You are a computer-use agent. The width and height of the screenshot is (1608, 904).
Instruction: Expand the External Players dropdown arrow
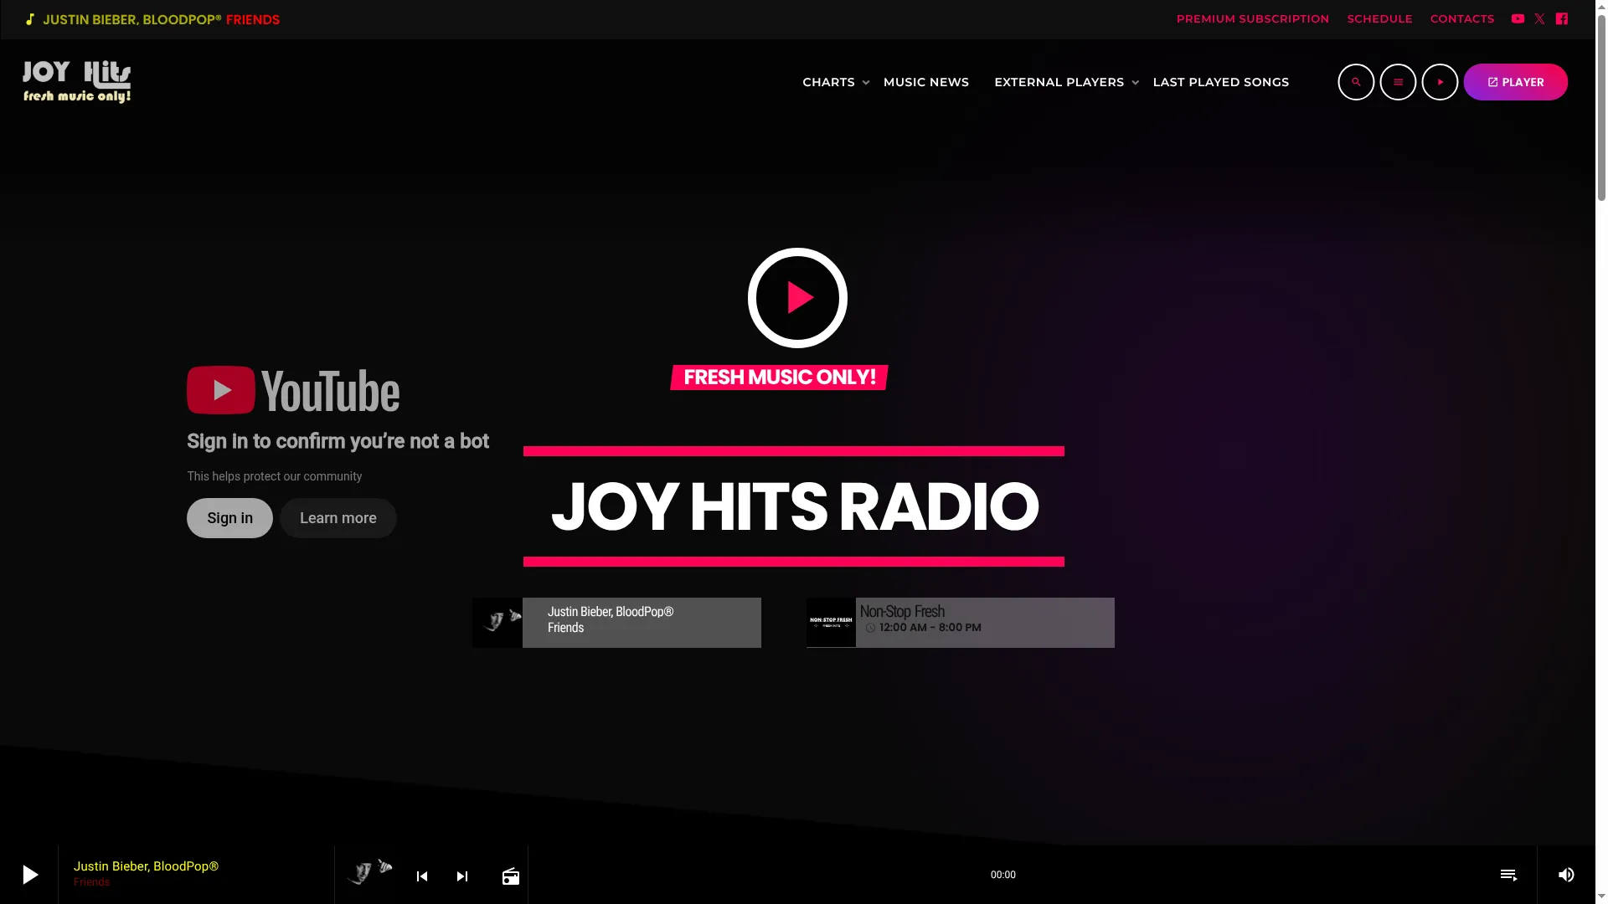click(x=1136, y=83)
